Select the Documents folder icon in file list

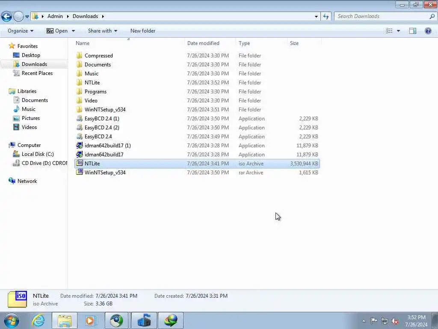[79, 64]
